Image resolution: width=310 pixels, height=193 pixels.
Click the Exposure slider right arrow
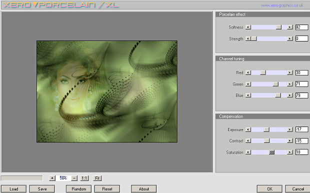290,129
